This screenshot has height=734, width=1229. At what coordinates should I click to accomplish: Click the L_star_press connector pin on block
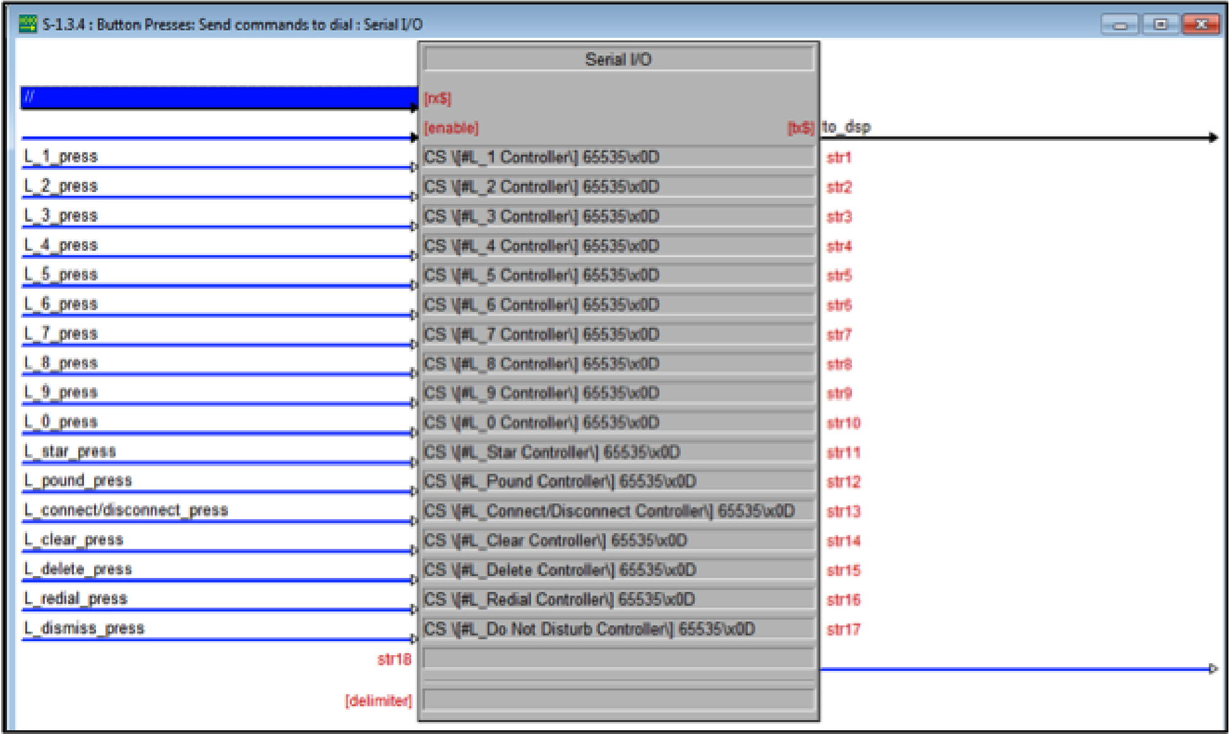coord(414,462)
